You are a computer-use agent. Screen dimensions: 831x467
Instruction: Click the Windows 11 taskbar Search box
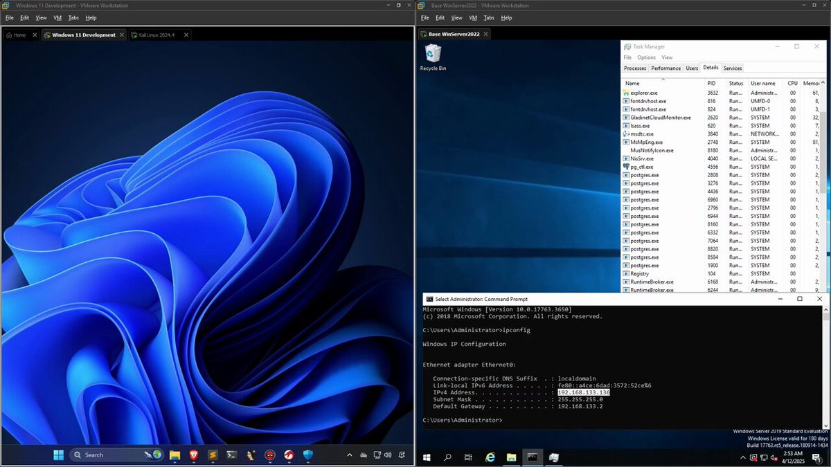[118, 455]
